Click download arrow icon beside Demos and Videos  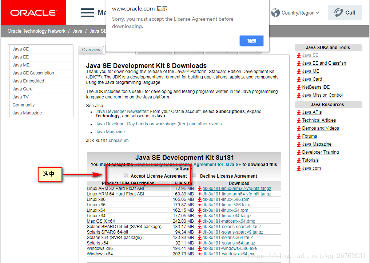(299, 129)
